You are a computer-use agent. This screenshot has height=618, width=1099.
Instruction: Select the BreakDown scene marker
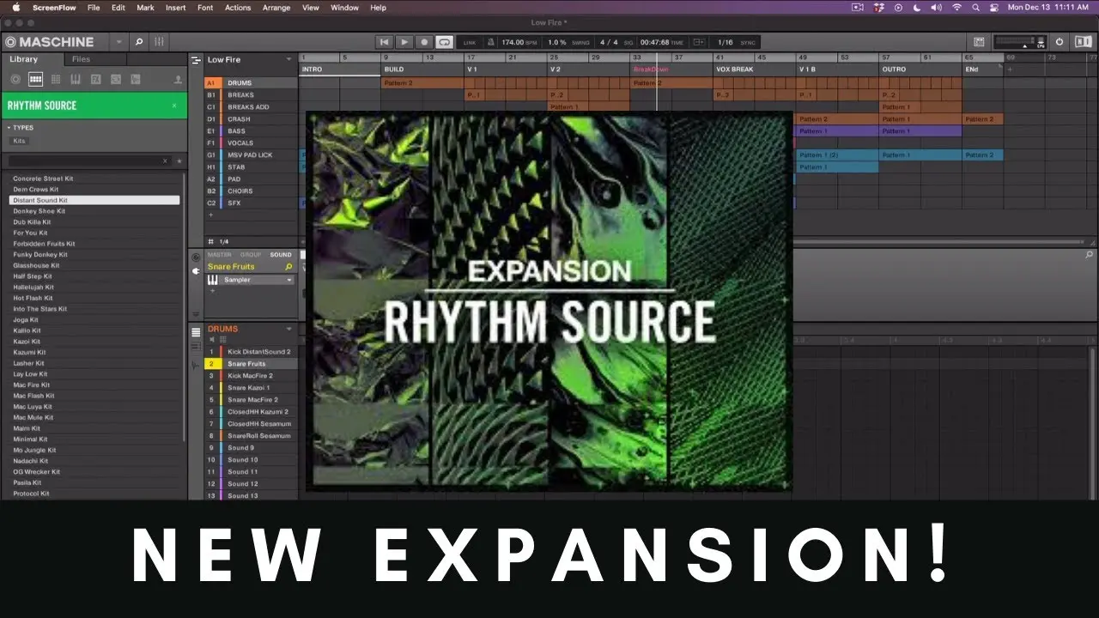point(650,69)
